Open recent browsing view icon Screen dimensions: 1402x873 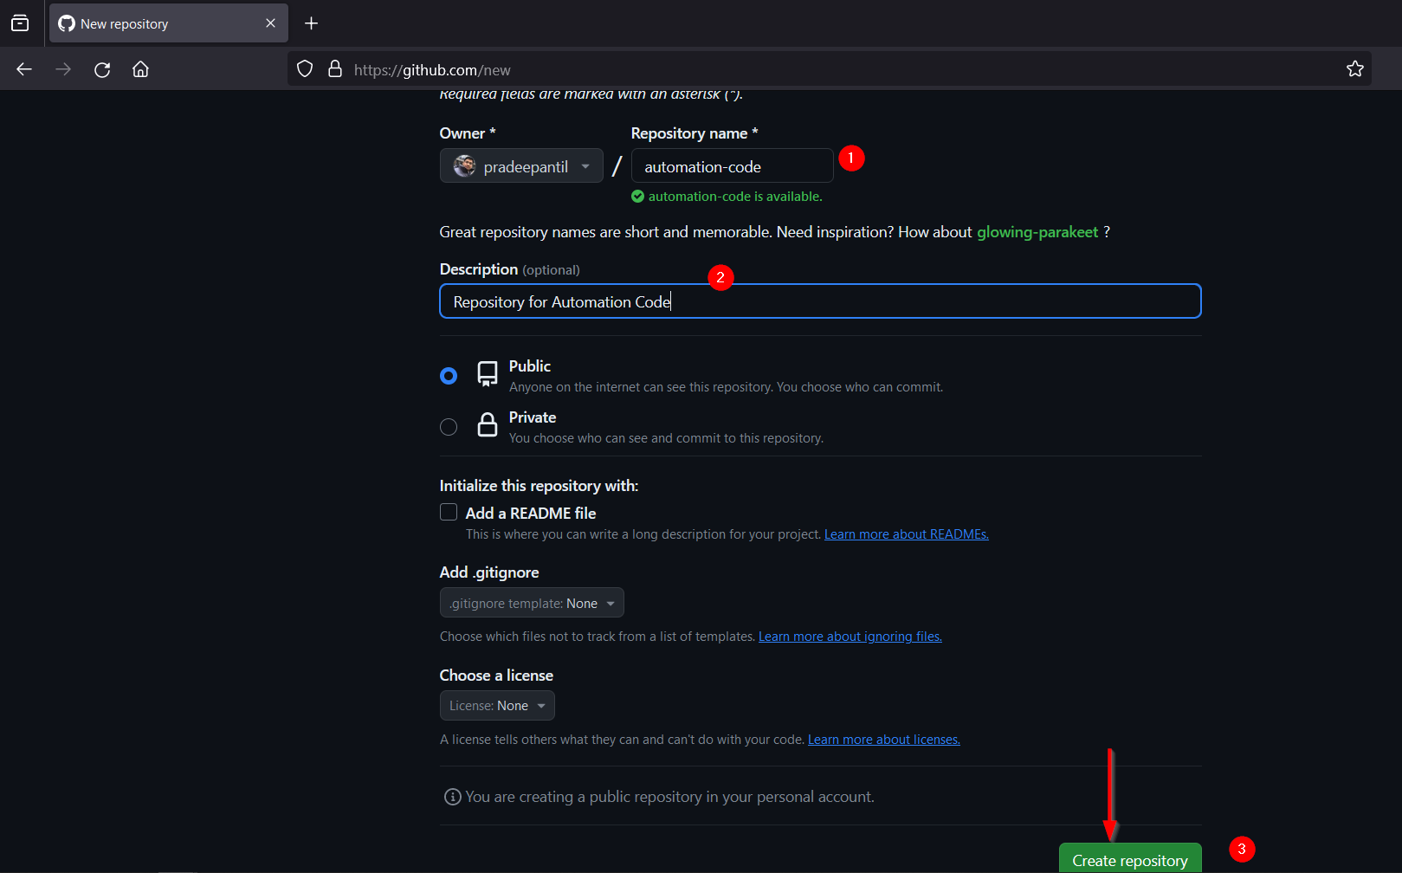pyautogui.click(x=20, y=23)
